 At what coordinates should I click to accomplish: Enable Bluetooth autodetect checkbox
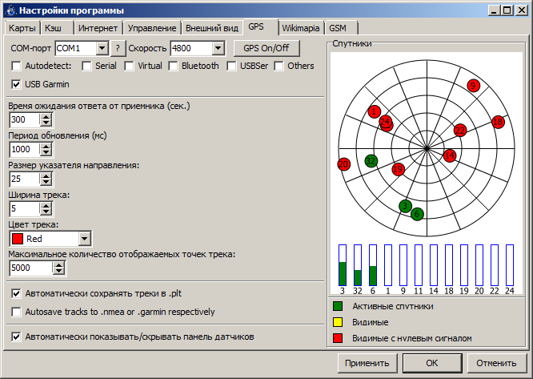pyautogui.click(x=172, y=67)
